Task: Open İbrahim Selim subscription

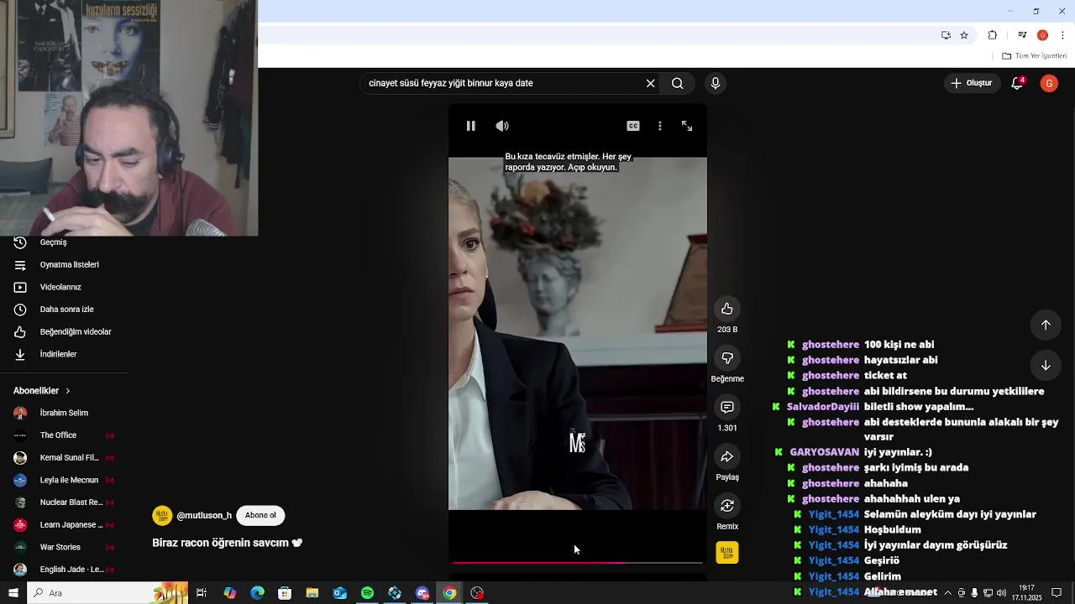Action: [64, 413]
